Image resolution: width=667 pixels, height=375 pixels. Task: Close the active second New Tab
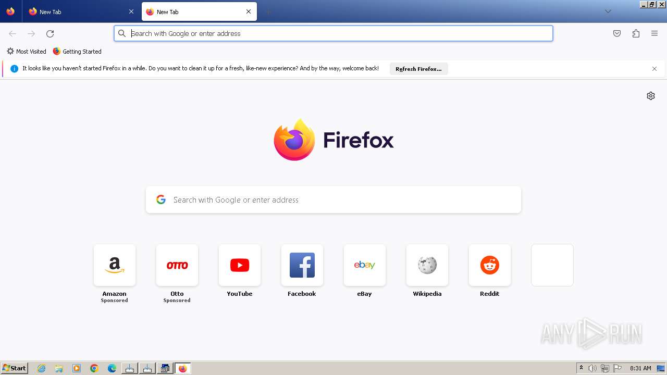[249, 11]
